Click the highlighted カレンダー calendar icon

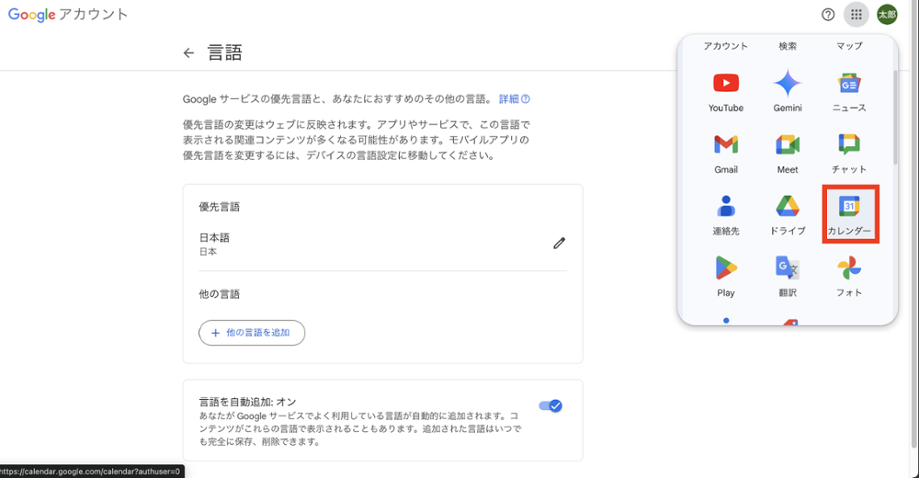pyautogui.click(x=849, y=212)
